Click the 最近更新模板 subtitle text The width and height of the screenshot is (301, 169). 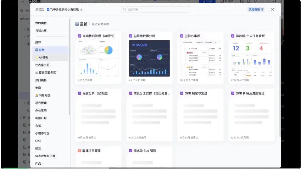(x=100, y=24)
